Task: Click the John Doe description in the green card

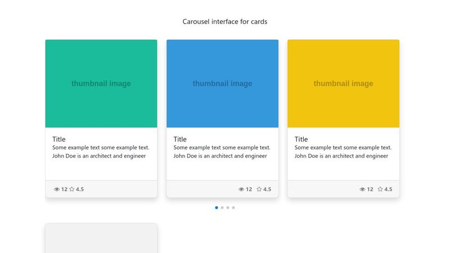Action: [x=99, y=156]
